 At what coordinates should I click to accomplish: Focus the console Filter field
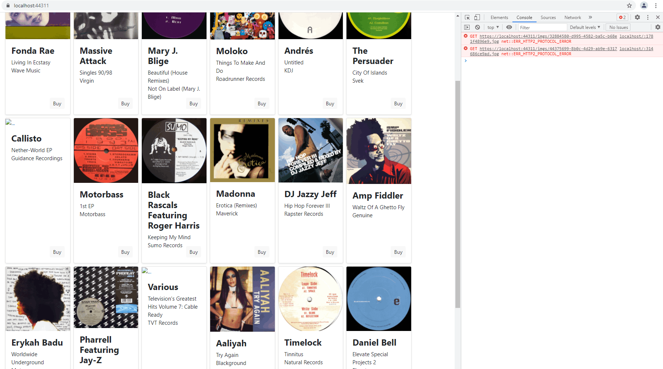click(x=543, y=27)
